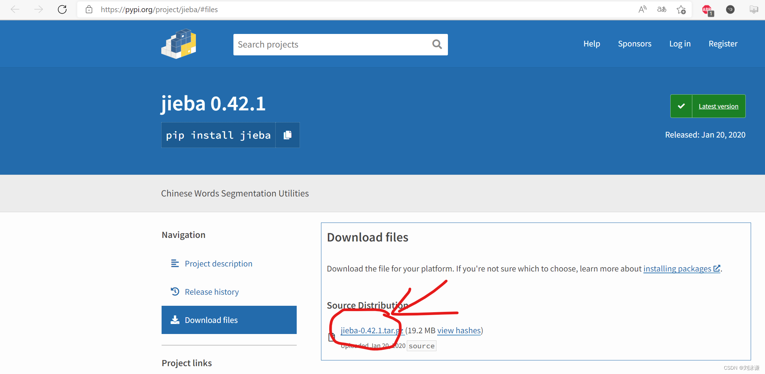View site info via the lock icon
Viewport: 765px width, 374px height.
(89, 10)
